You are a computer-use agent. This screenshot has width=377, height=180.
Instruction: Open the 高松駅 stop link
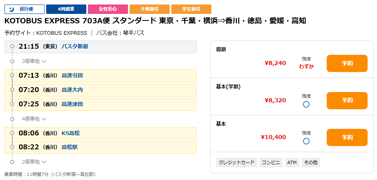tap(69, 147)
